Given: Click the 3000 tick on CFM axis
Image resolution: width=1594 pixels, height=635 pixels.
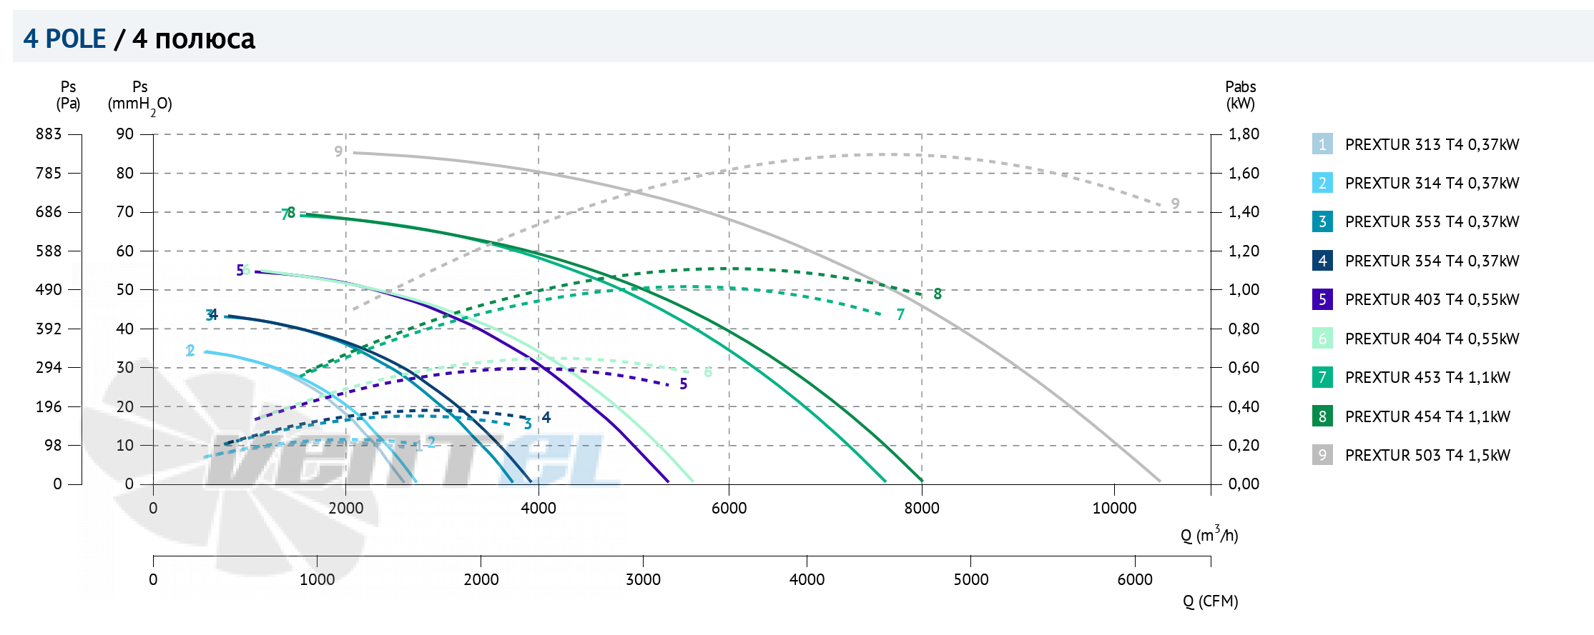Looking at the screenshot, I should (x=643, y=579).
